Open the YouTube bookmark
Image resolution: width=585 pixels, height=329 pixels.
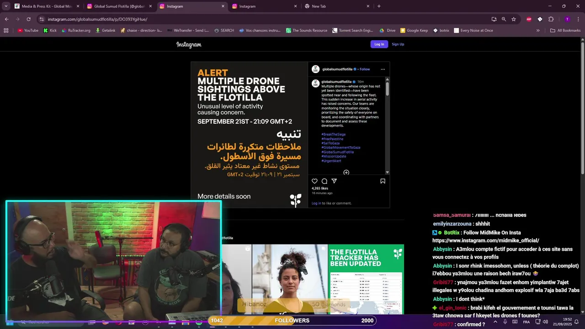[28, 31]
